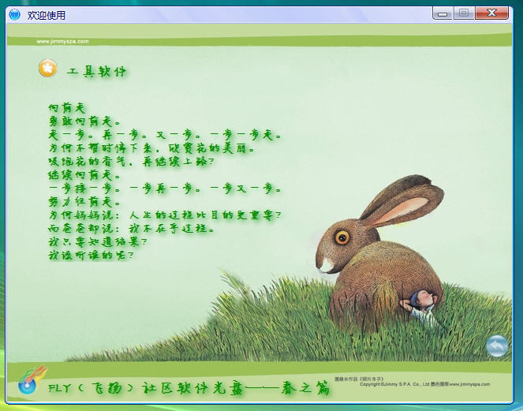
Task: Click the line 为何不暂时停下来
Action: click(x=151, y=148)
